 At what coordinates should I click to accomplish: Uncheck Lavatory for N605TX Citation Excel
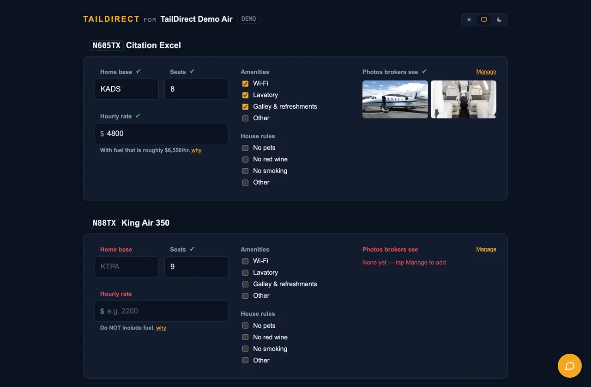tap(245, 95)
